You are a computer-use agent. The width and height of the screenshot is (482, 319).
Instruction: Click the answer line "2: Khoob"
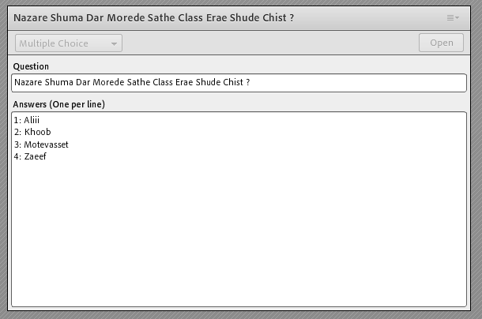point(32,132)
